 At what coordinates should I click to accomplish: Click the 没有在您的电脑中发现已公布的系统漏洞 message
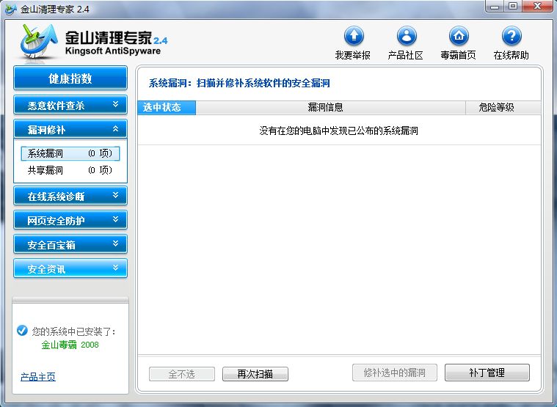click(x=338, y=131)
